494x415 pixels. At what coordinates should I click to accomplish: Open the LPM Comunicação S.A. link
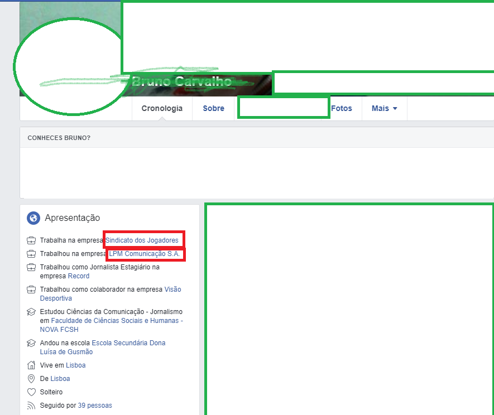pyautogui.click(x=145, y=254)
